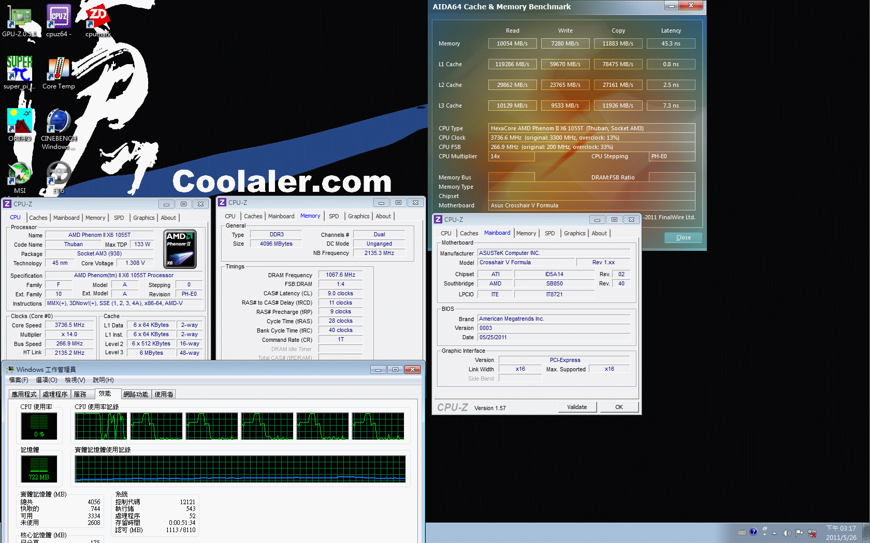
Task: Show hidden system tray icons arrow
Action: pos(775,533)
